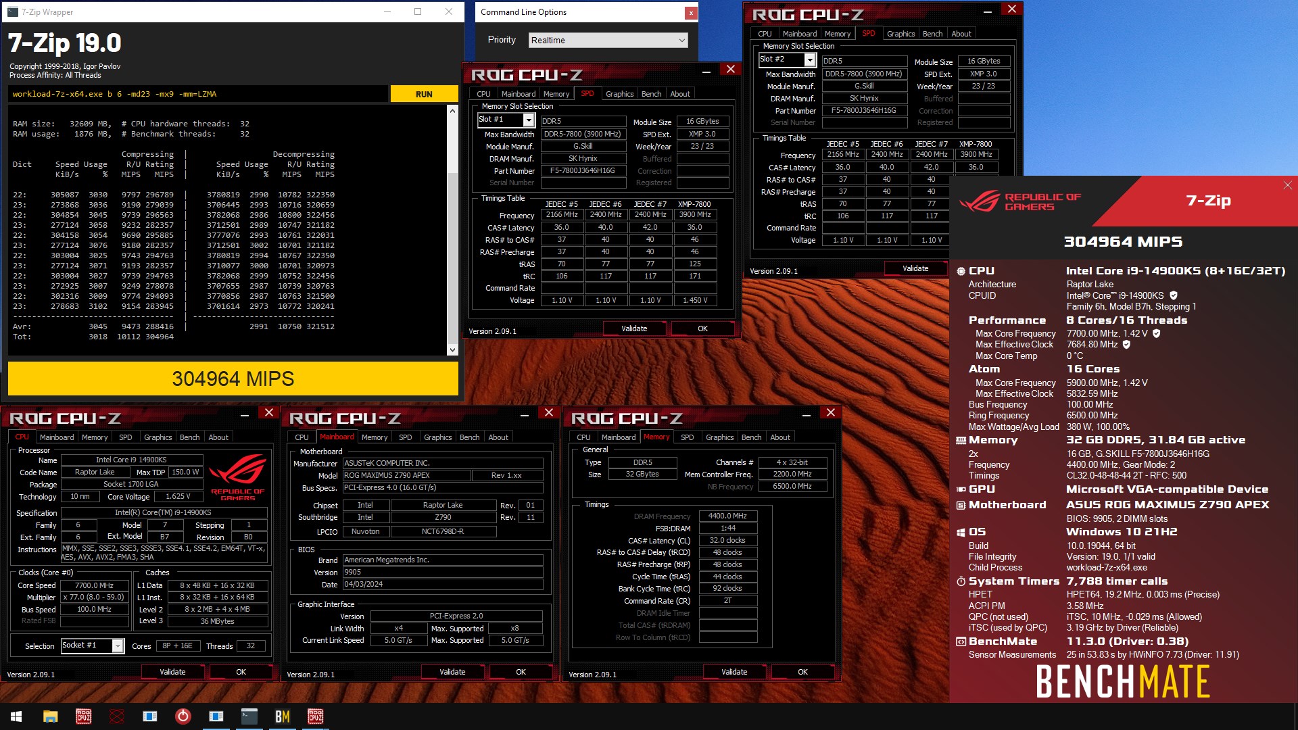This screenshot has height=730, width=1298.
Task: Open the Socket #1 selection dropdown
Action: [93, 646]
